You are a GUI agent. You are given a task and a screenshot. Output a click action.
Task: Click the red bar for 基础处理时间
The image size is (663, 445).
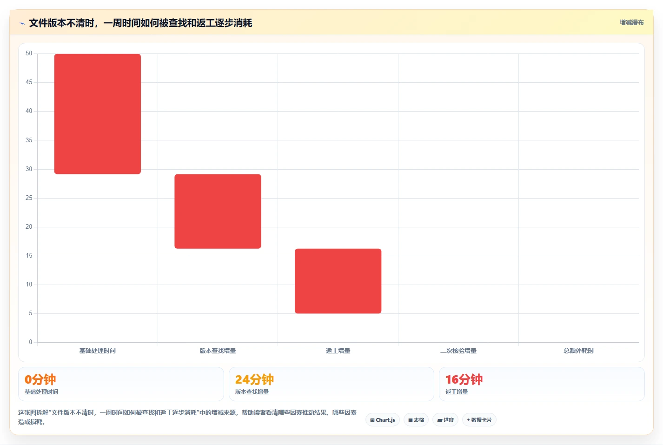point(98,114)
